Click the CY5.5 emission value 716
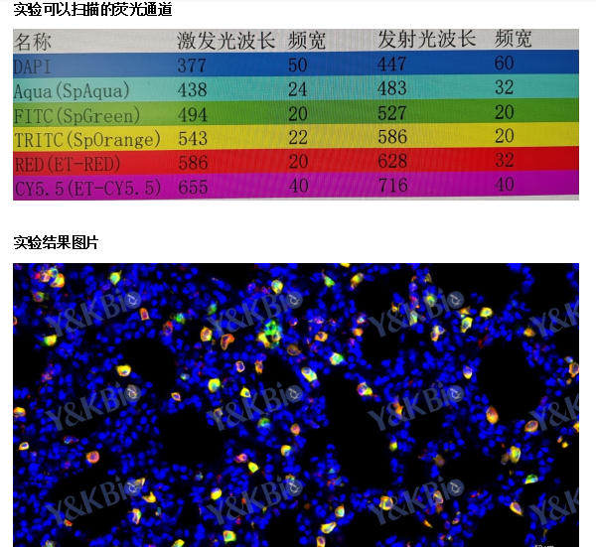This screenshot has width=596, height=547. [x=393, y=185]
